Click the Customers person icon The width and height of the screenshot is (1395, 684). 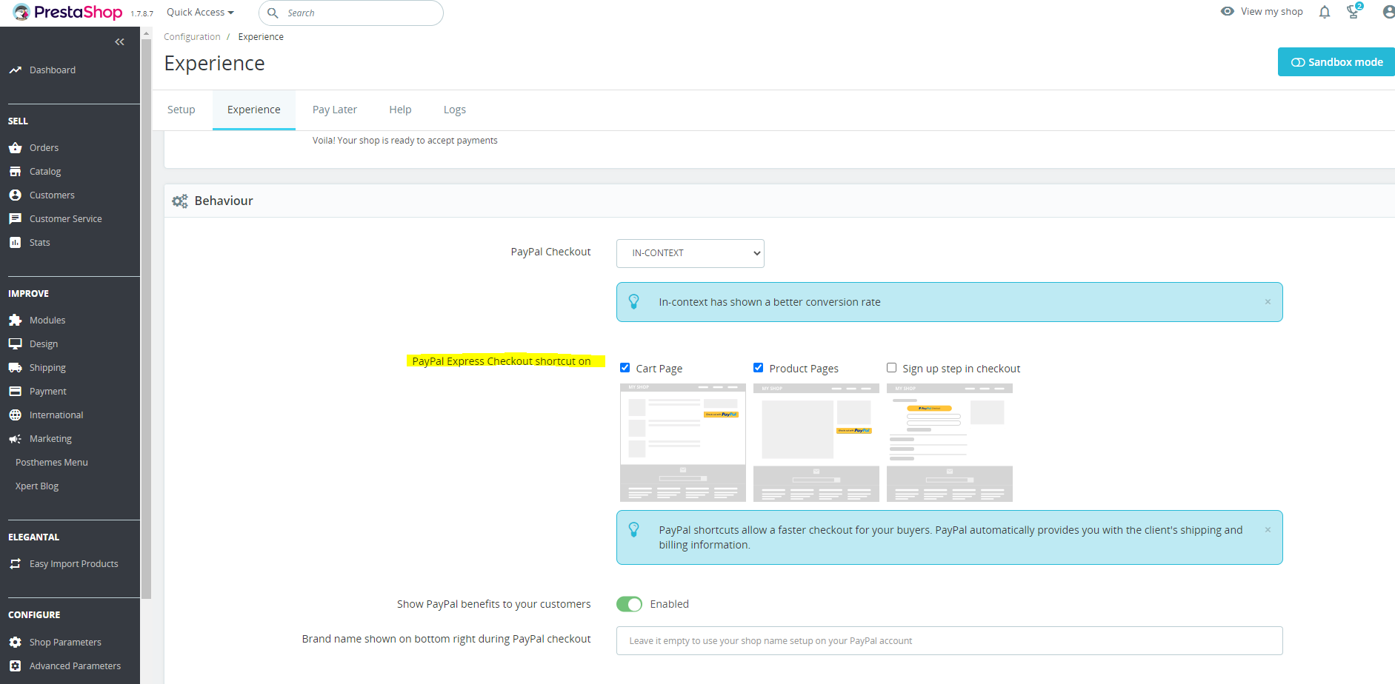click(15, 195)
